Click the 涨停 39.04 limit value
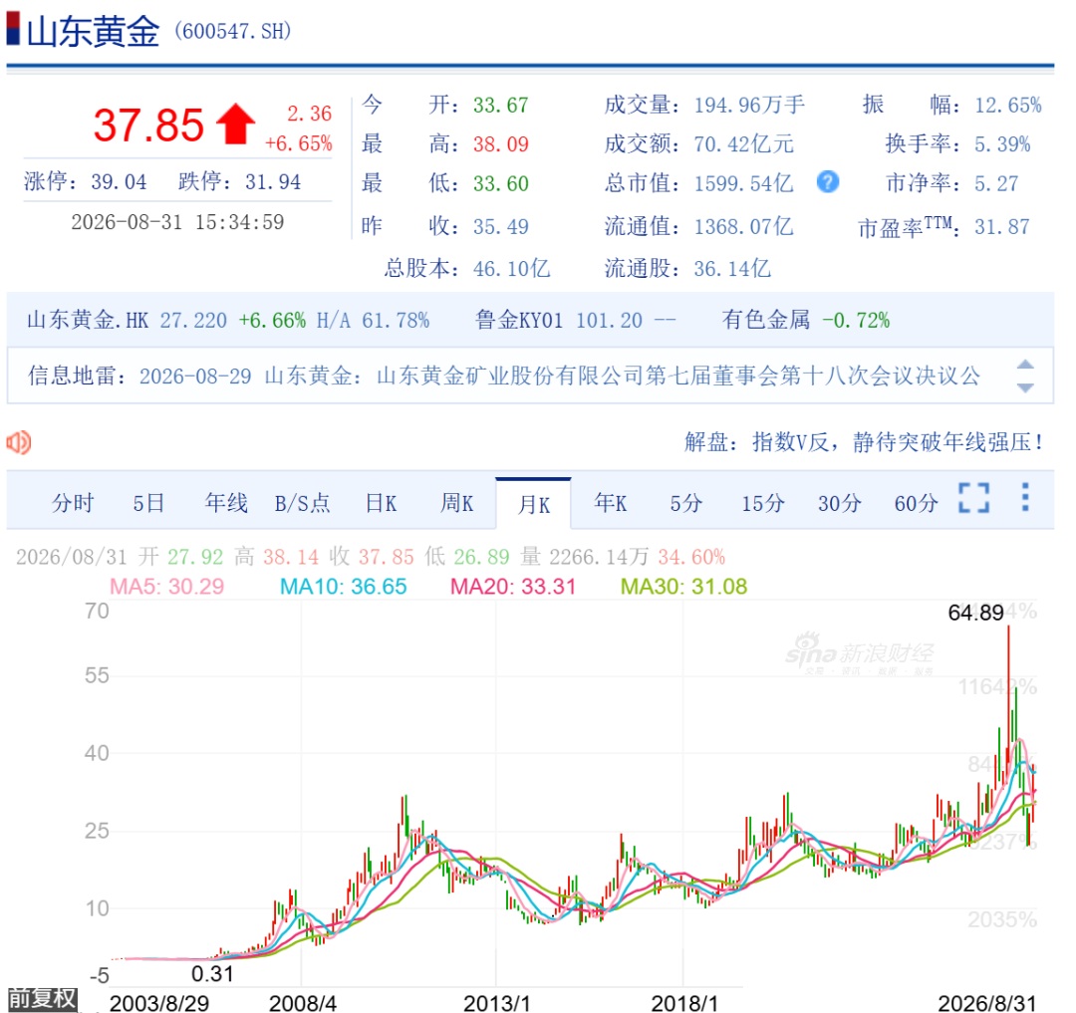1076x1013 pixels. coord(118,181)
